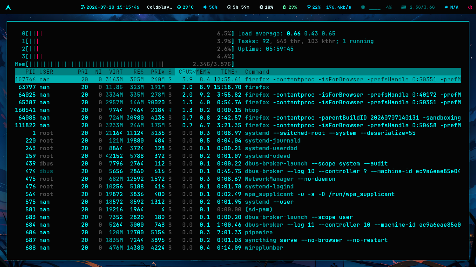Click the Uptime 05:59:45 line
Image resolution: width=476 pixels, height=267 pixels.
tap(266, 49)
